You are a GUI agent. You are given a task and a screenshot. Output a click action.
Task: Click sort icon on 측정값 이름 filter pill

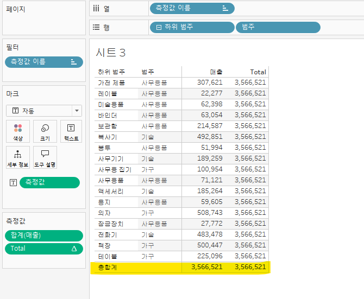coord(73,62)
